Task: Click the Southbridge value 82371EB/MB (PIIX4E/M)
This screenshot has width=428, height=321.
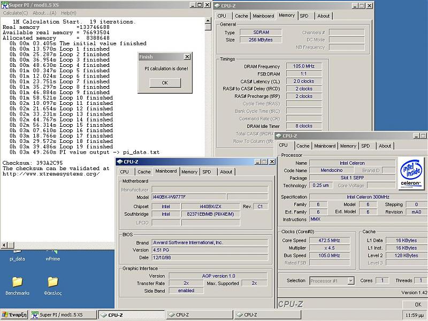Action: pyautogui.click(x=210, y=214)
